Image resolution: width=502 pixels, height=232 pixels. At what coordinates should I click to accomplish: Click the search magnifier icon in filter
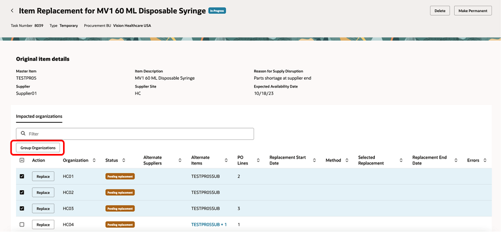coord(23,134)
